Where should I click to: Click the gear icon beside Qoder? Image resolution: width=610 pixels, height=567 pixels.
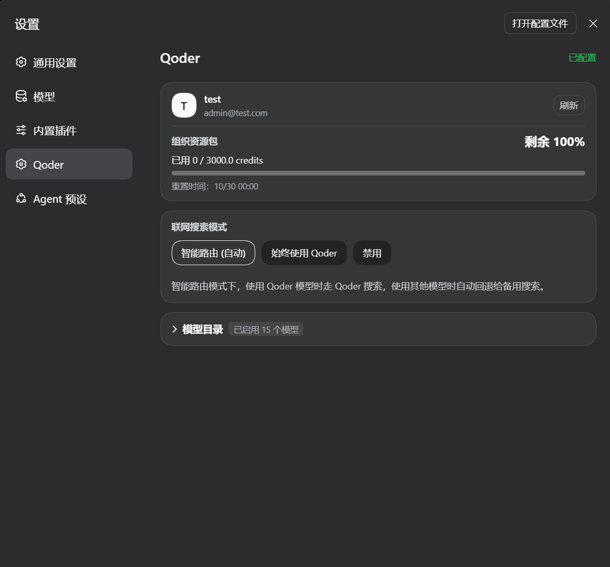tap(21, 164)
